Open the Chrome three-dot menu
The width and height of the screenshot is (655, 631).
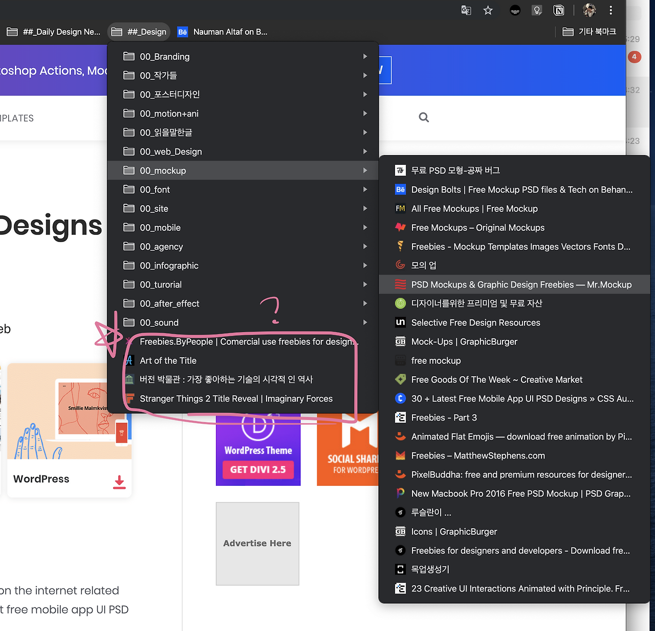pyautogui.click(x=610, y=11)
